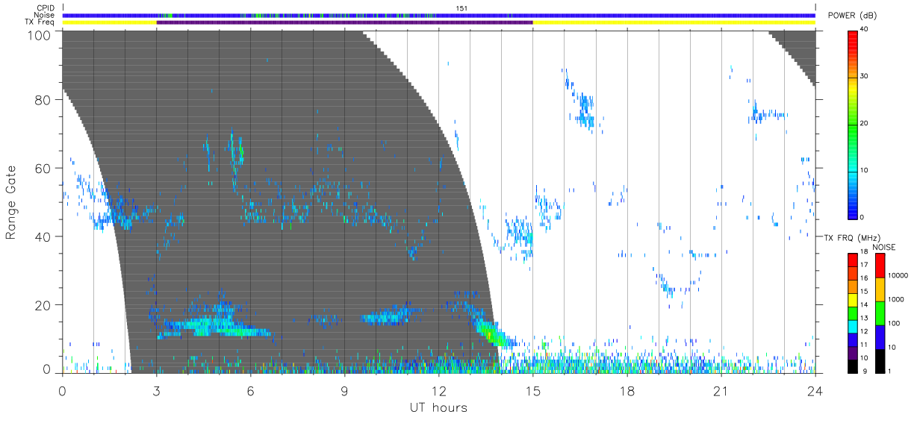Click the y-axis tick label 80
Screen dimensions: 917x423
pyautogui.click(x=43, y=100)
